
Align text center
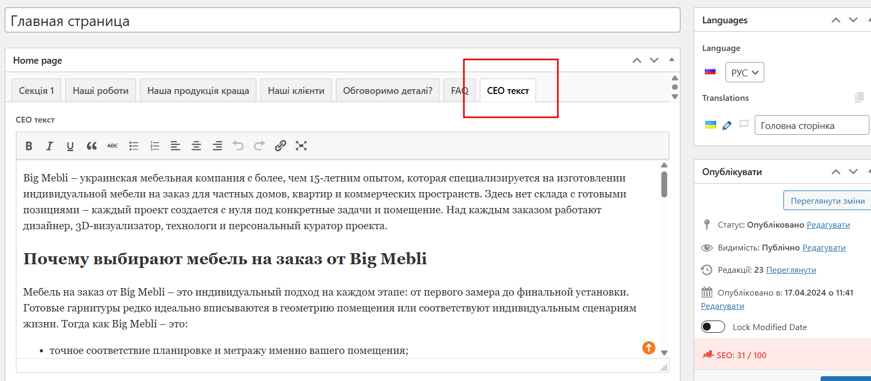[196, 146]
